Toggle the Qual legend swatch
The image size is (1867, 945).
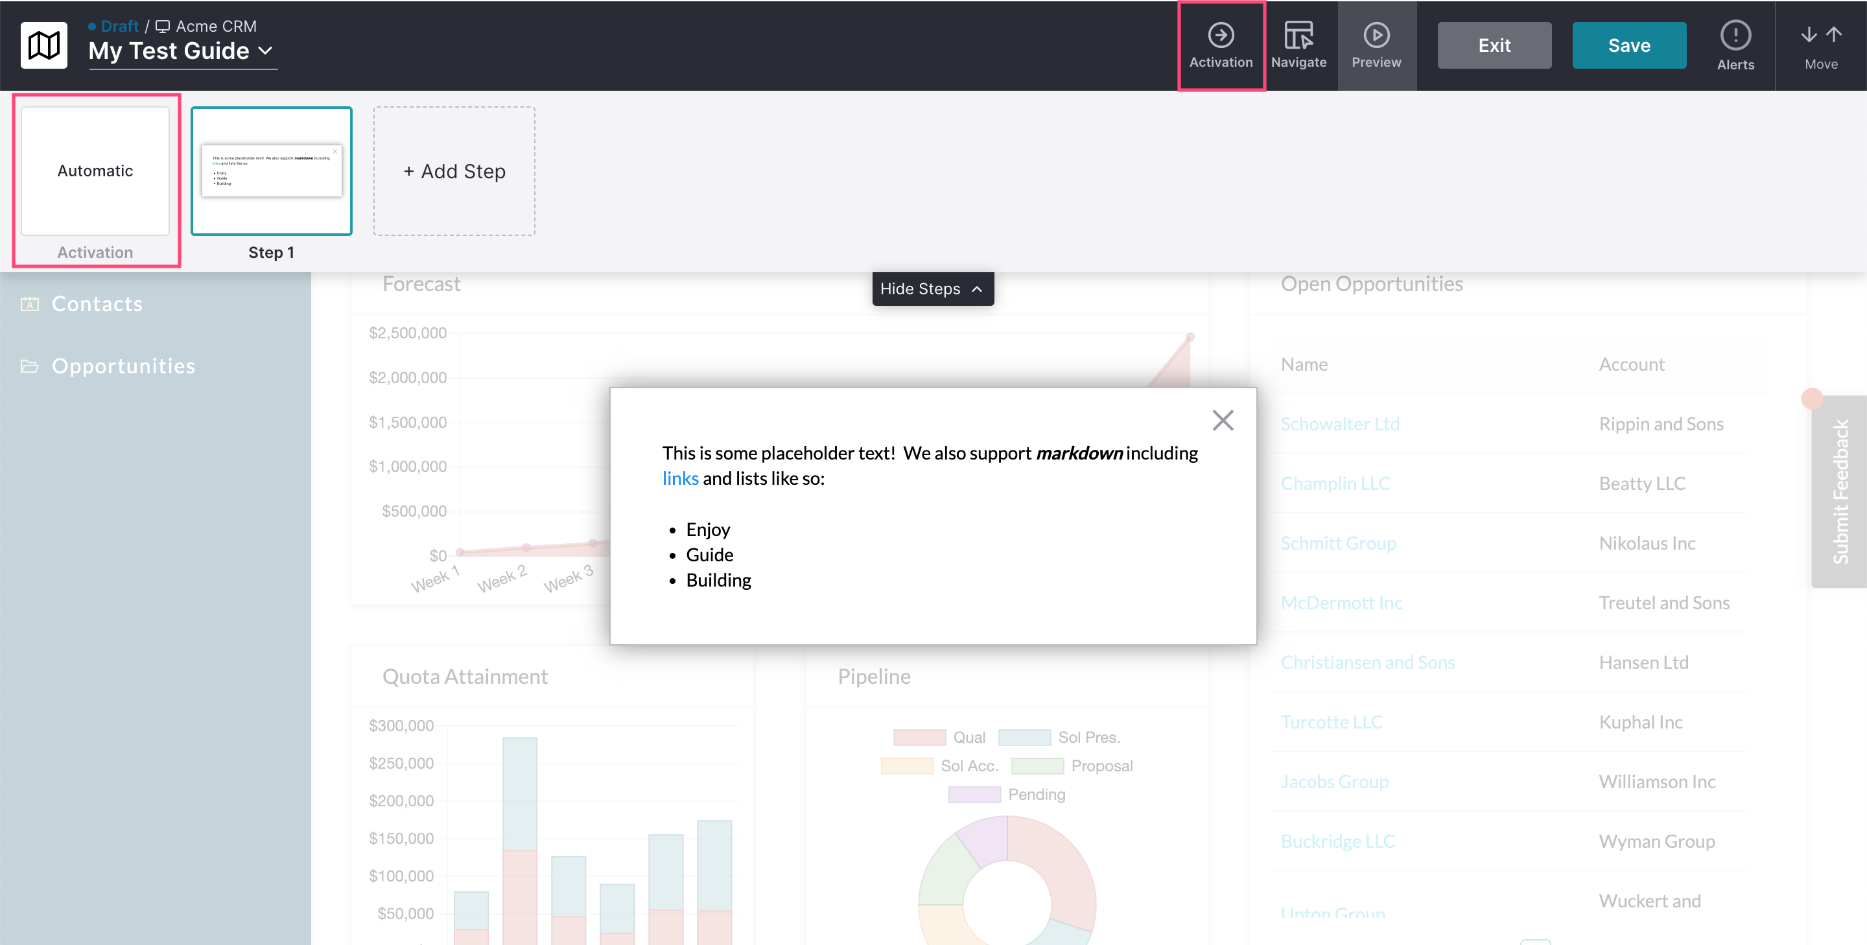coord(919,738)
